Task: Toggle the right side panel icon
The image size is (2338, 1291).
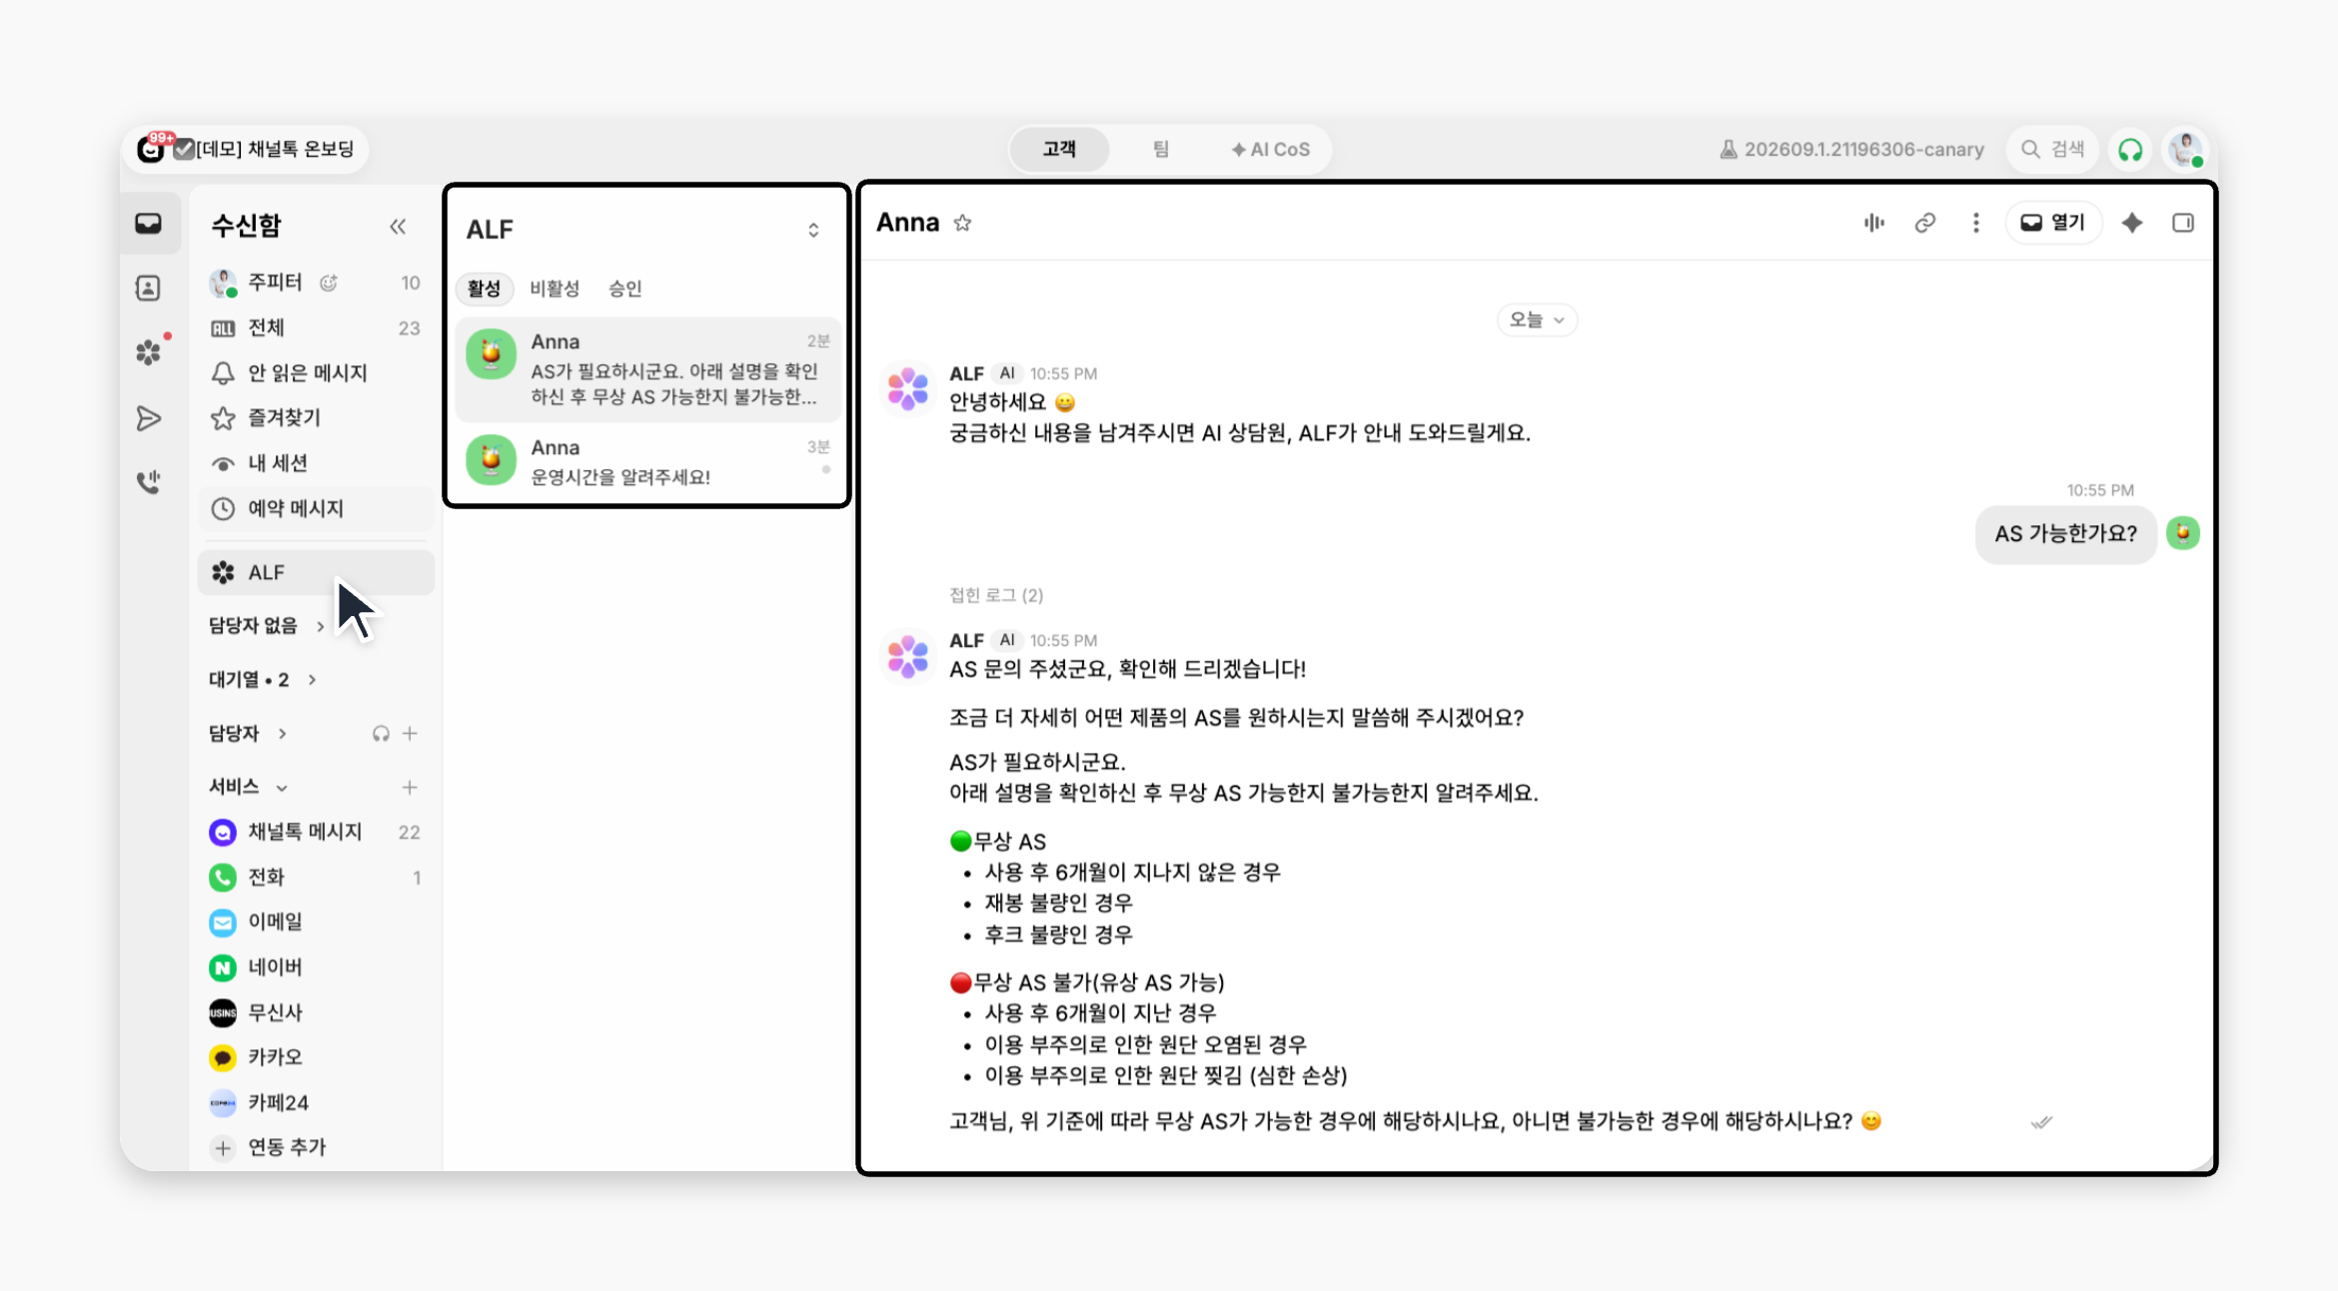Action: coord(2183,223)
